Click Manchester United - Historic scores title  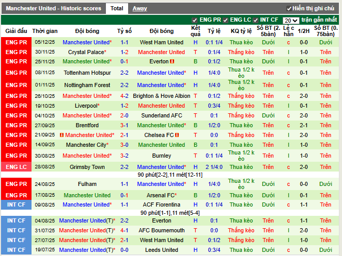tap(53, 8)
